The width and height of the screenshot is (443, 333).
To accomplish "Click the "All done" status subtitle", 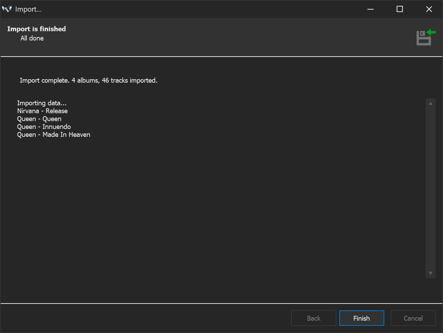I will [x=32, y=38].
